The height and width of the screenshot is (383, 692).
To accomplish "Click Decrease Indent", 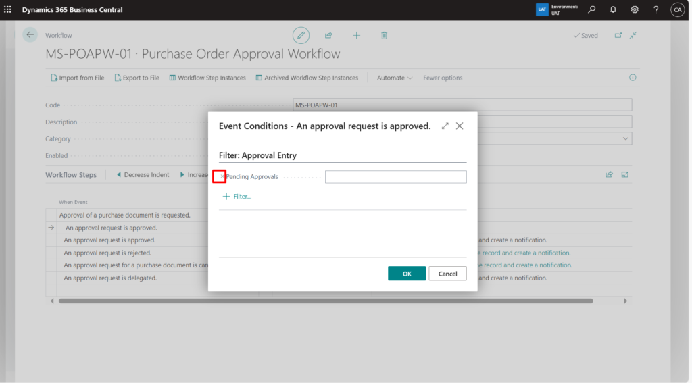I will click(143, 175).
